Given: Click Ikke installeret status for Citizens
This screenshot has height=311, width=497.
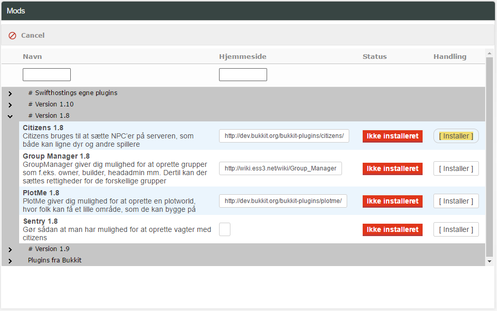Looking at the screenshot, I should pyautogui.click(x=393, y=136).
